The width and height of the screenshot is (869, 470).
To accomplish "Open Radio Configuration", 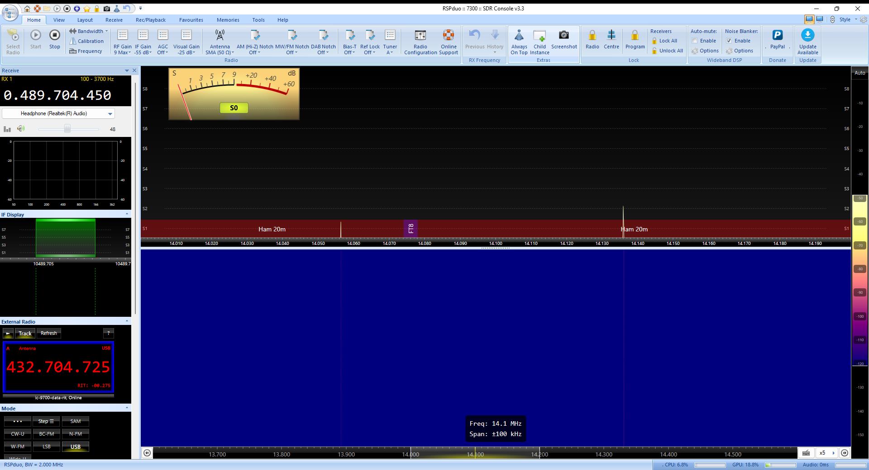I will pos(420,41).
